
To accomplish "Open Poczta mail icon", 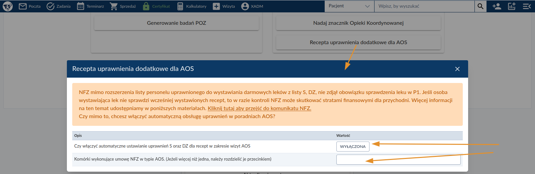I will (x=23, y=6).
